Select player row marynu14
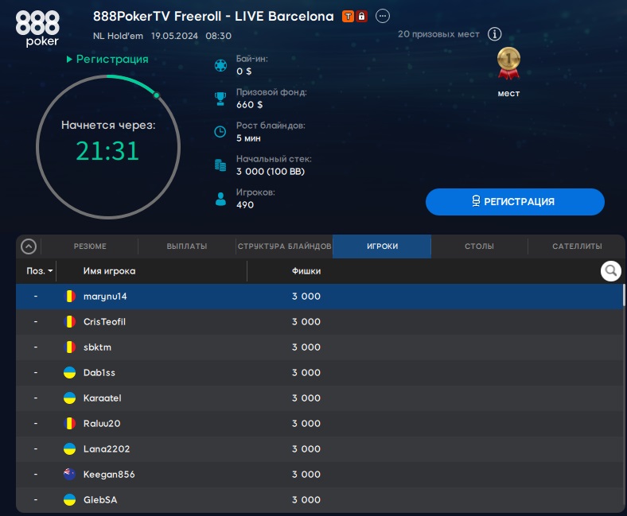Screen dimensions: 627x516 tap(319, 297)
